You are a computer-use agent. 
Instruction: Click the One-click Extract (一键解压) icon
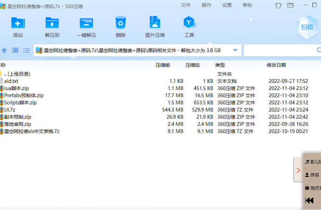tap(86, 23)
